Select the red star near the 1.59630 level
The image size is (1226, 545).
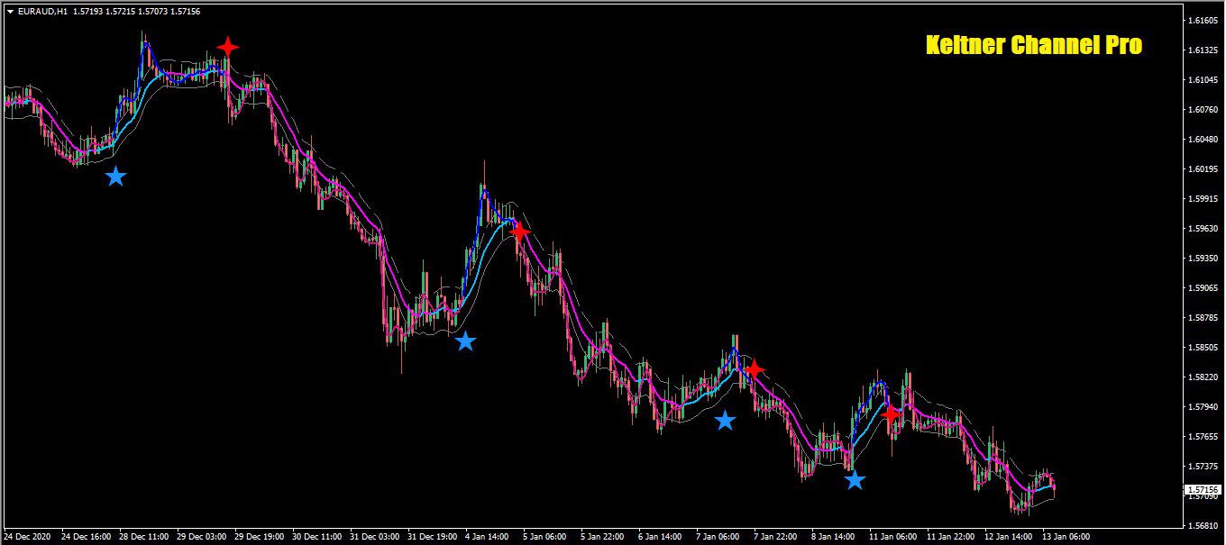519,232
